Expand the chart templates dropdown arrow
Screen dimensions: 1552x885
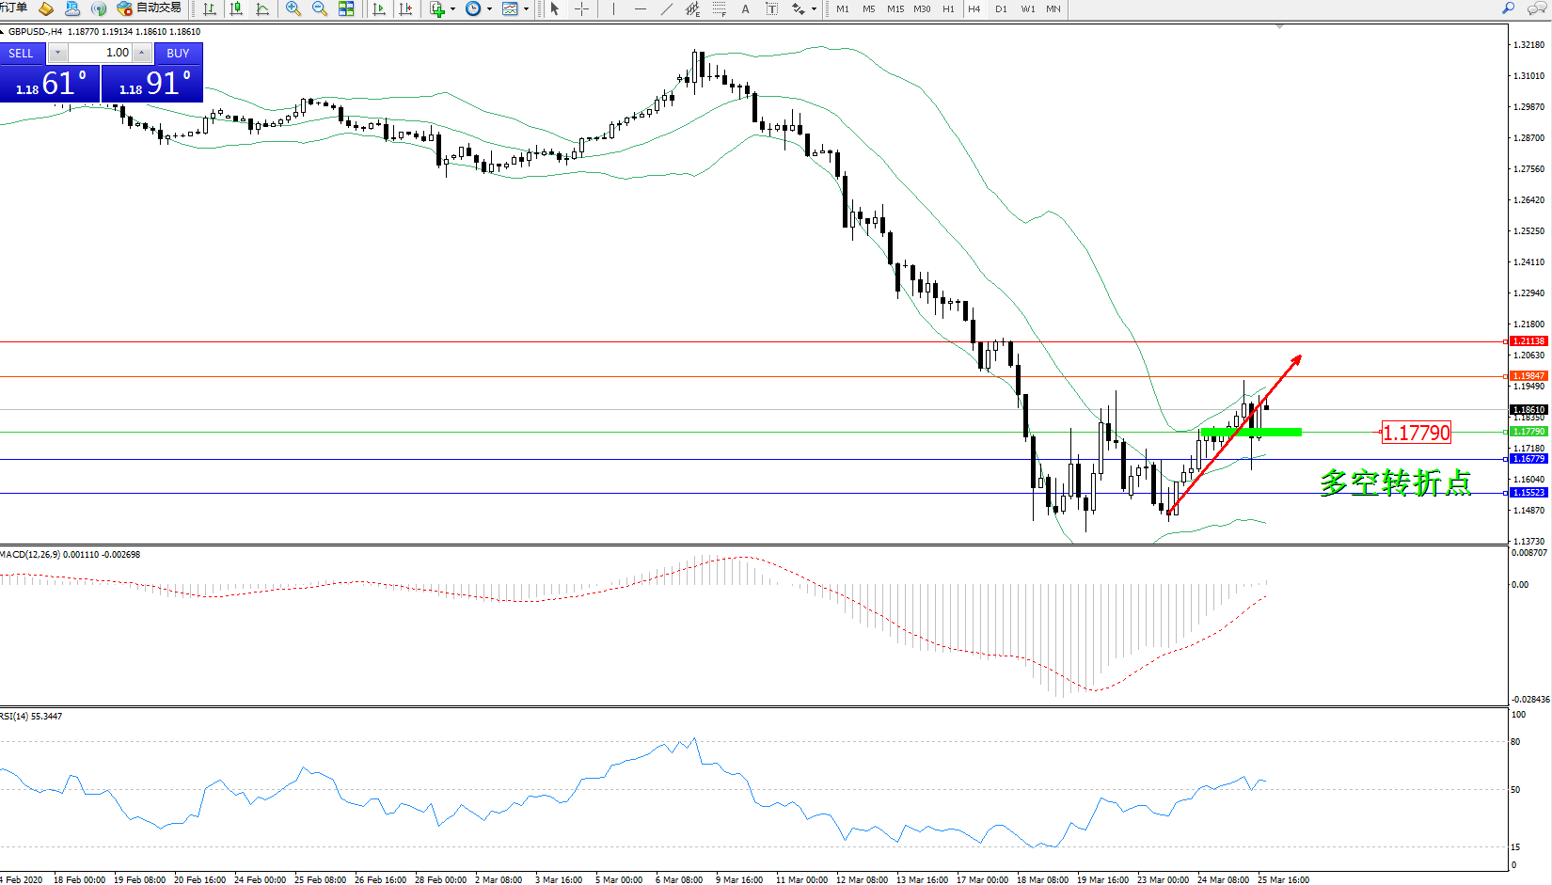tap(526, 9)
